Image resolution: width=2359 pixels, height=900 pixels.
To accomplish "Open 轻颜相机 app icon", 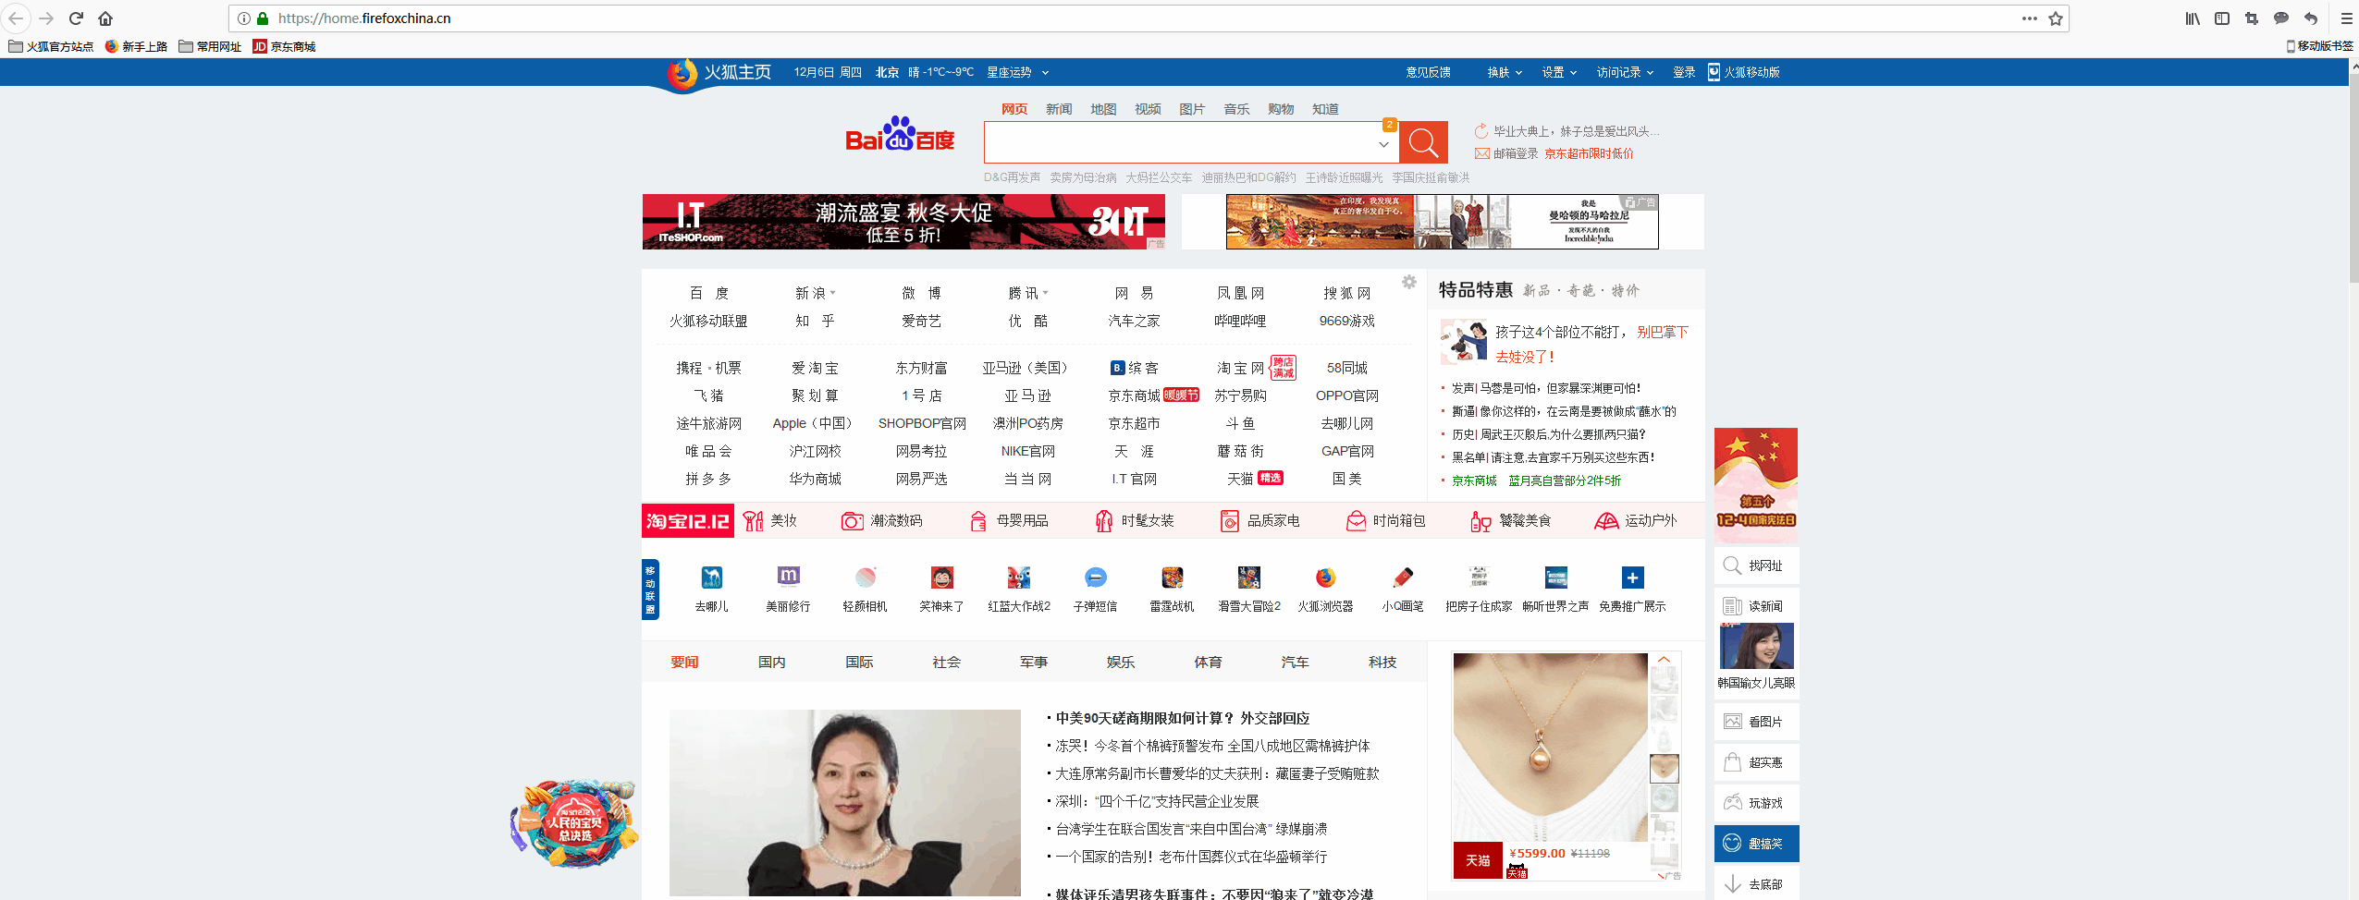I will [x=866, y=578].
